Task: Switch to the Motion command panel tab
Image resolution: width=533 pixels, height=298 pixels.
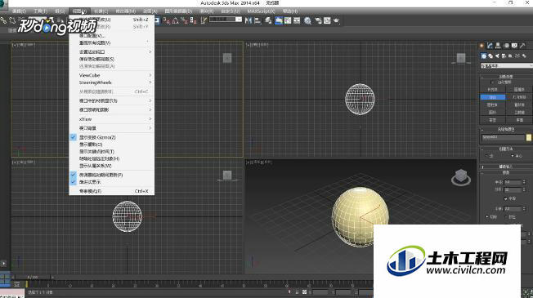Action: click(x=507, y=46)
